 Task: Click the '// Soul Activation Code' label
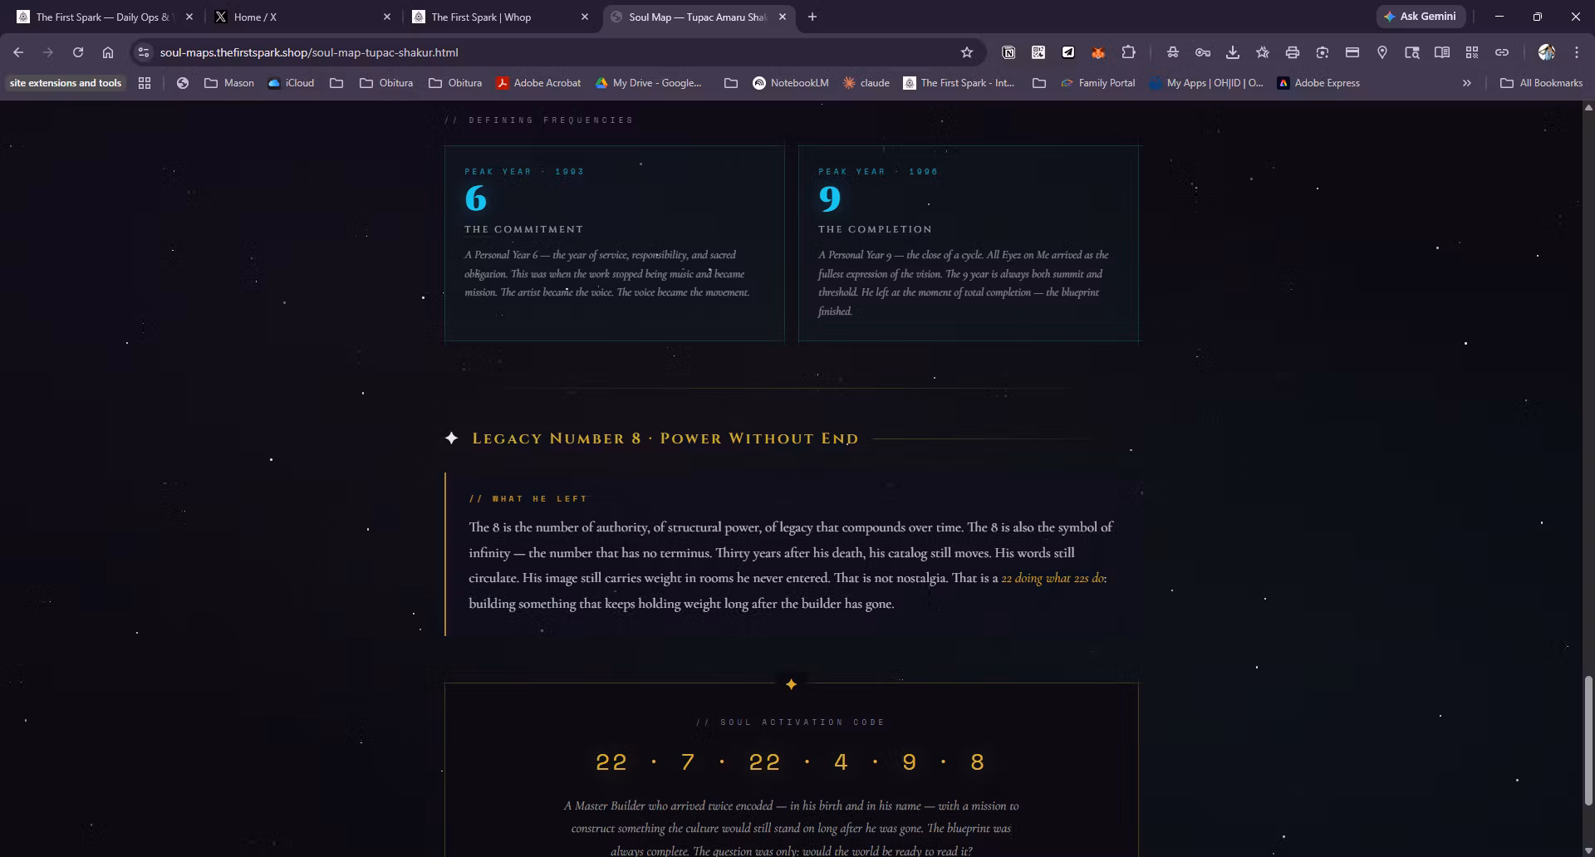point(791,722)
